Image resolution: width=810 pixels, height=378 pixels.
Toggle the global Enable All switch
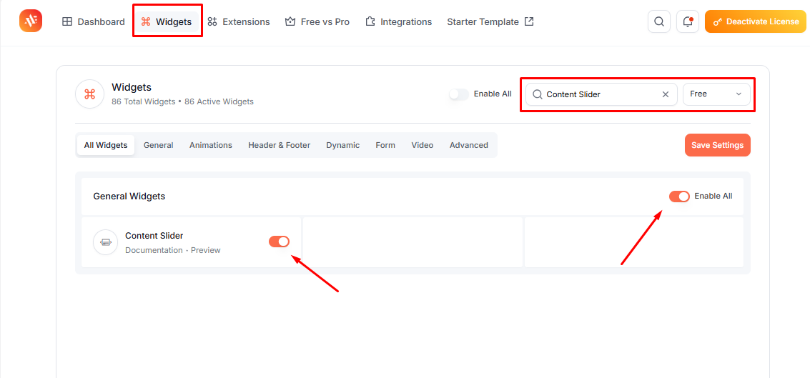[459, 94]
